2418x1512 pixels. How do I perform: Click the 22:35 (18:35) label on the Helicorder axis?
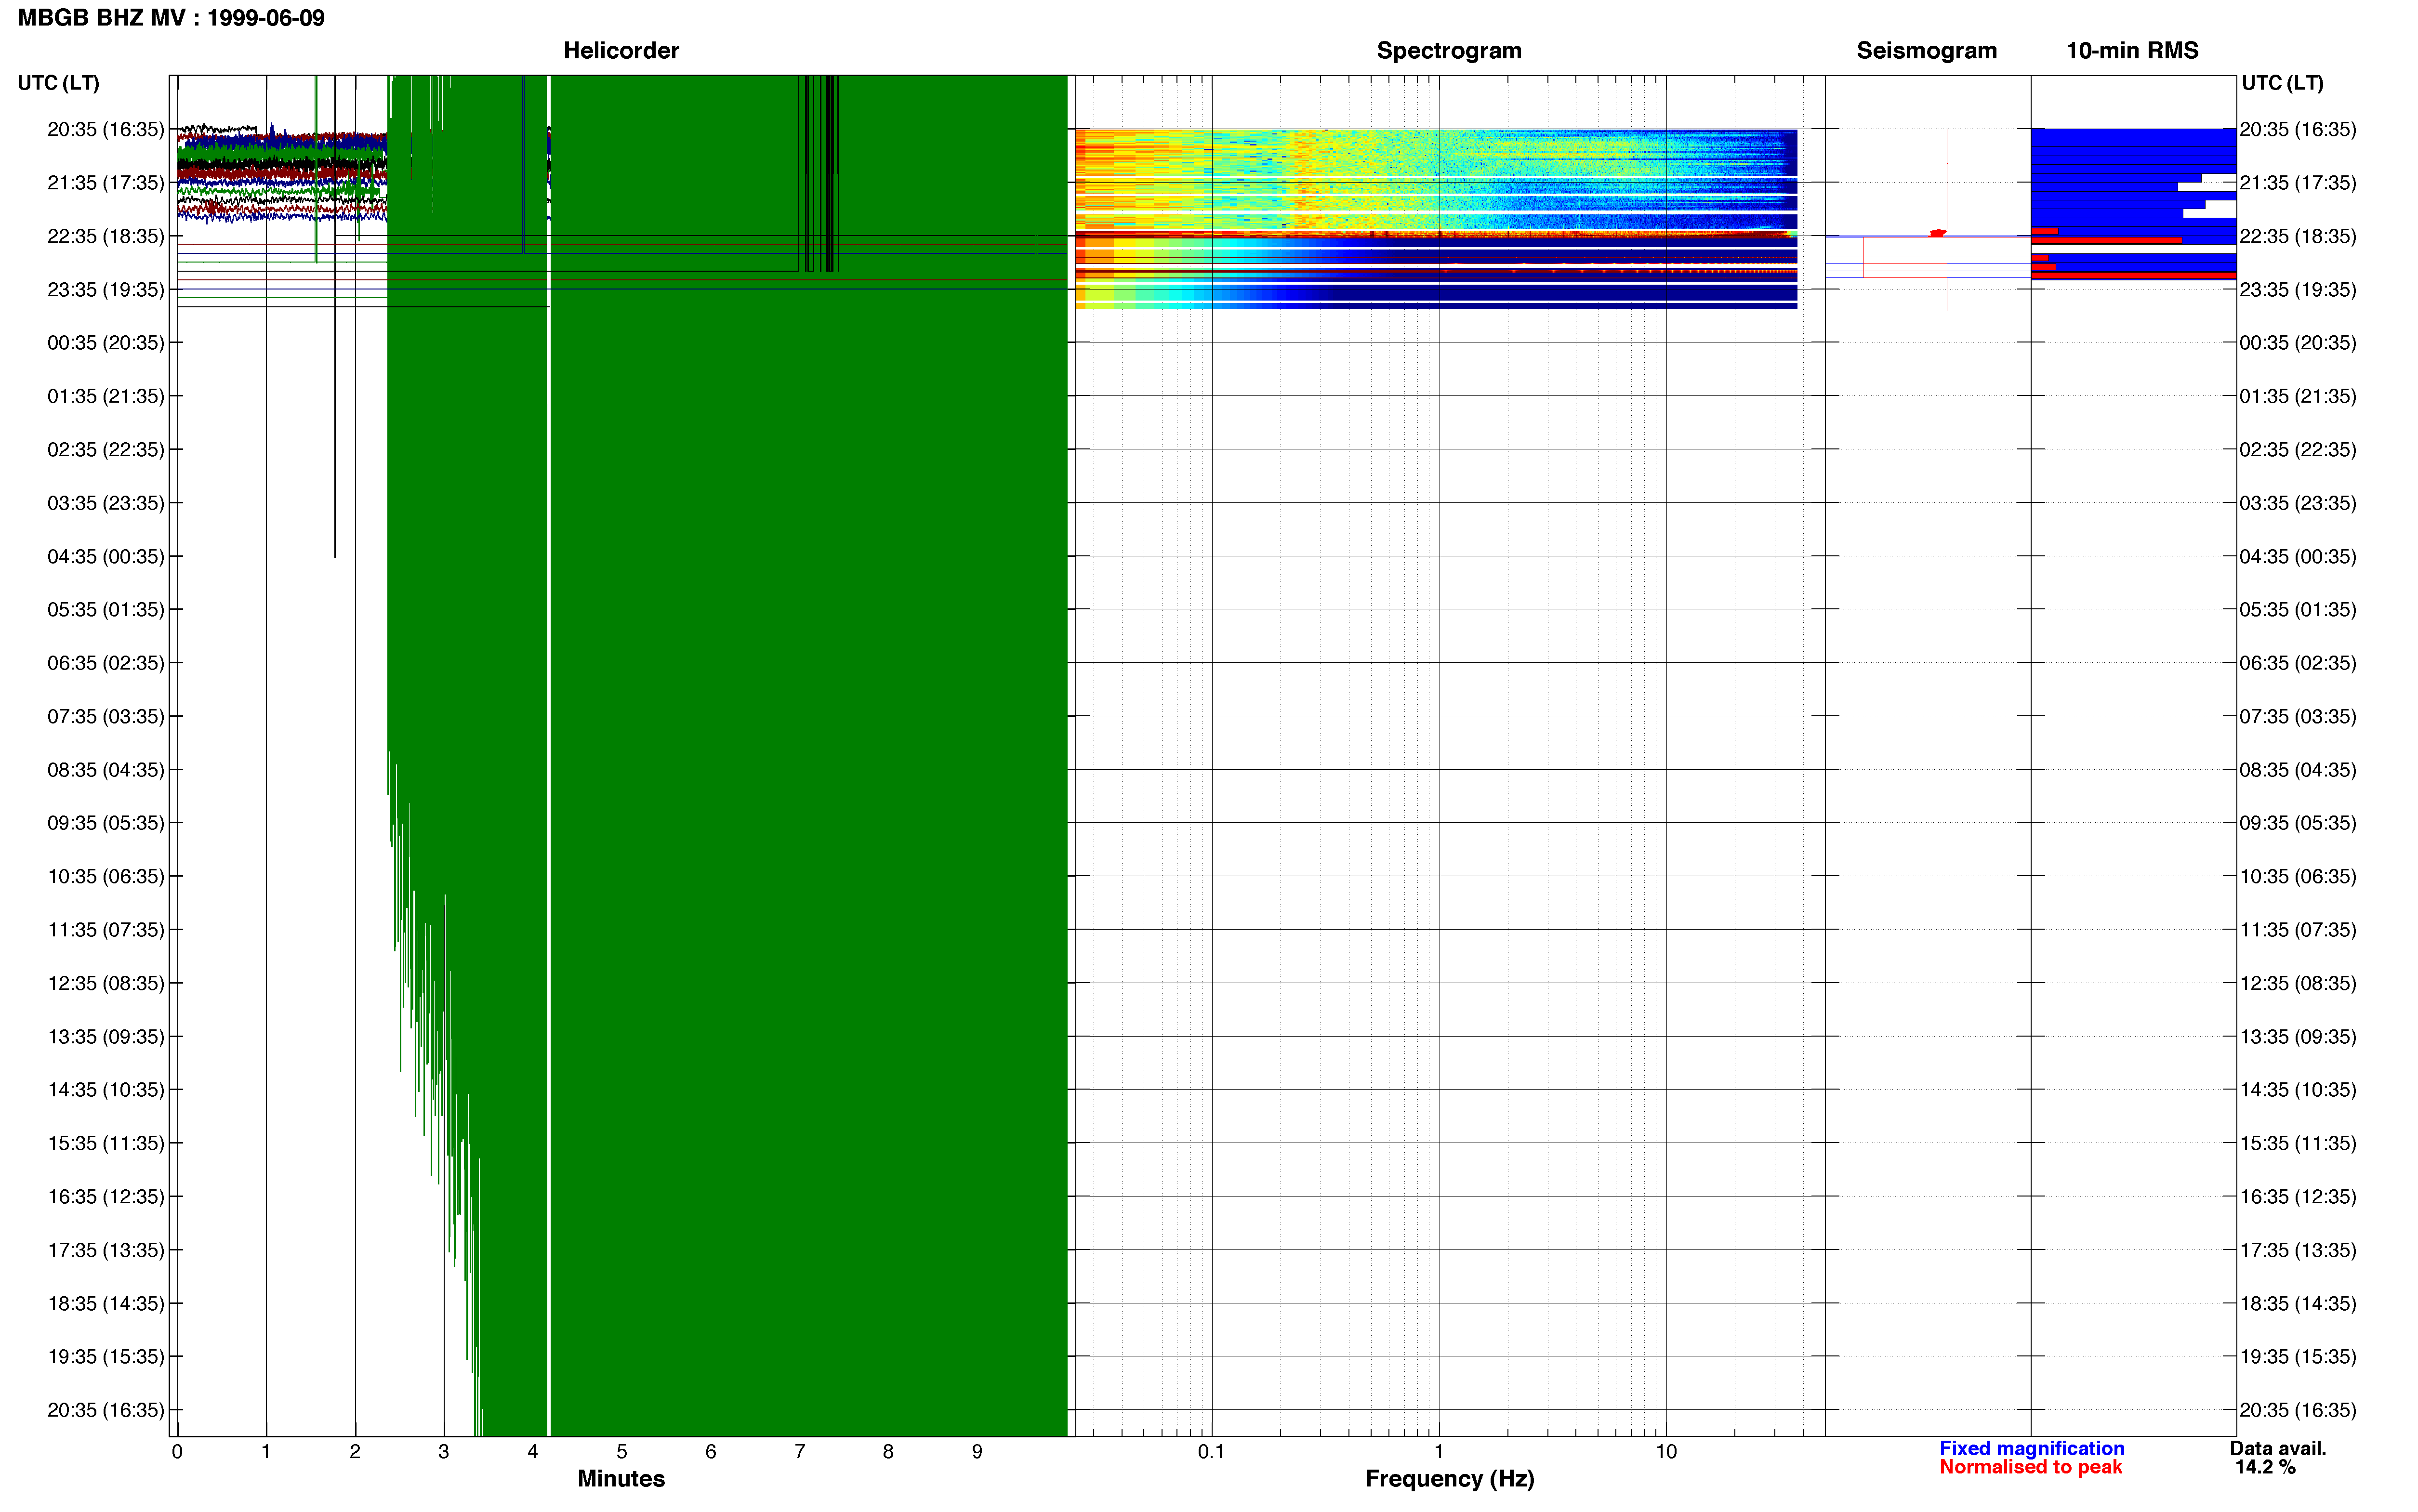pos(106,236)
